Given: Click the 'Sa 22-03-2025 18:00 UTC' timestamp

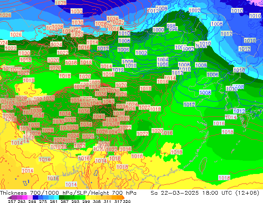Looking at the screenshot, I should (x=192, y=193).
